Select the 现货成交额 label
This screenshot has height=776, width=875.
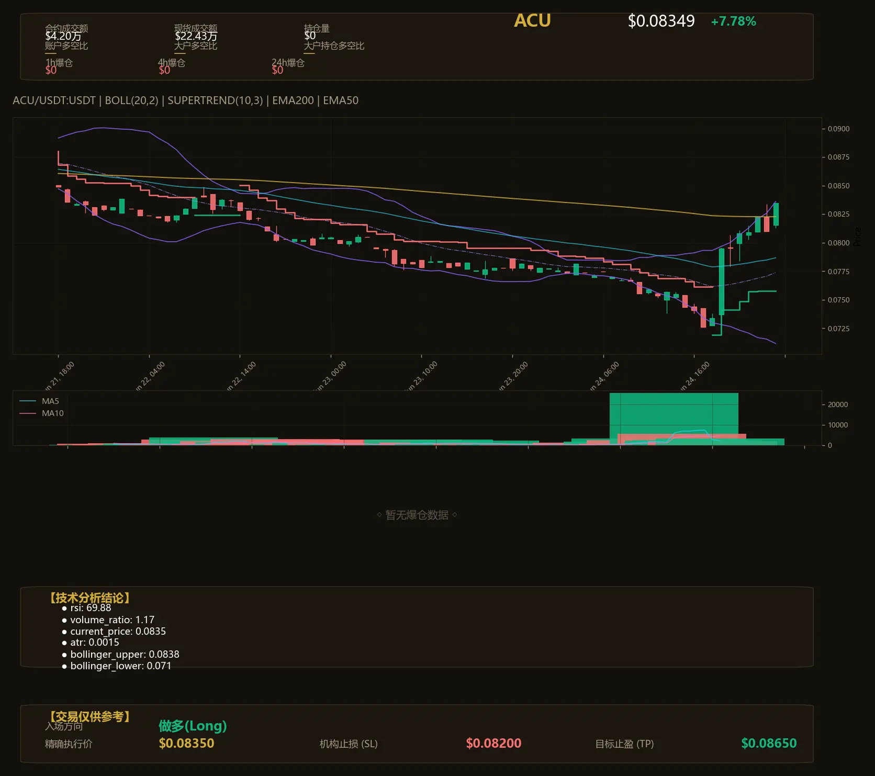196,28
